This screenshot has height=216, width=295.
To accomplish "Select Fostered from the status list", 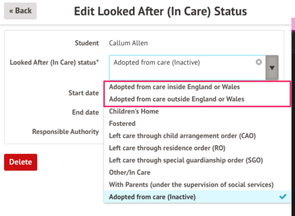I will pos(122,124).
